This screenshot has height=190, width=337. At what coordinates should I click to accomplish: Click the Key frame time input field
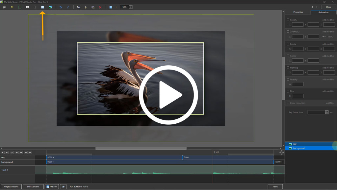point(316,112)
